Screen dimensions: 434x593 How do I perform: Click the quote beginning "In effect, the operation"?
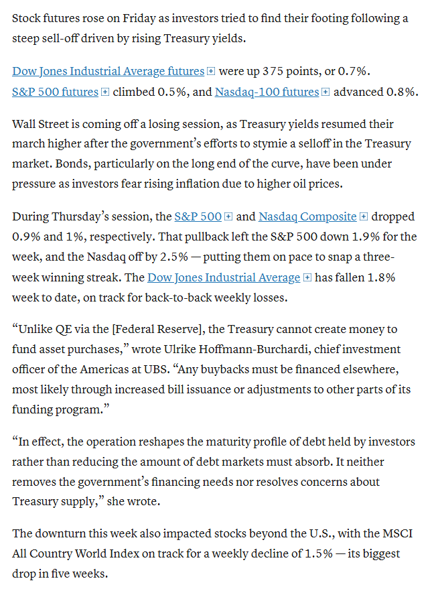214,471
